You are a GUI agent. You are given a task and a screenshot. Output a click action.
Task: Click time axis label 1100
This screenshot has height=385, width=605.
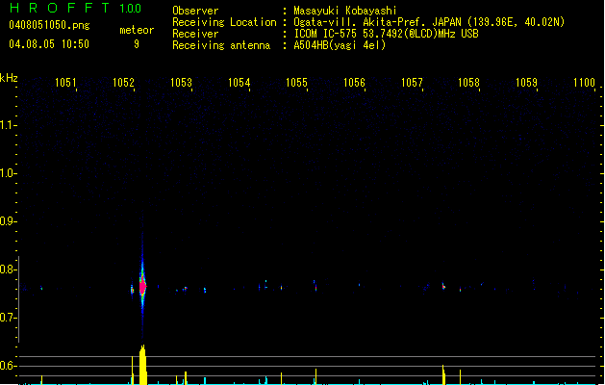[584, 82]
